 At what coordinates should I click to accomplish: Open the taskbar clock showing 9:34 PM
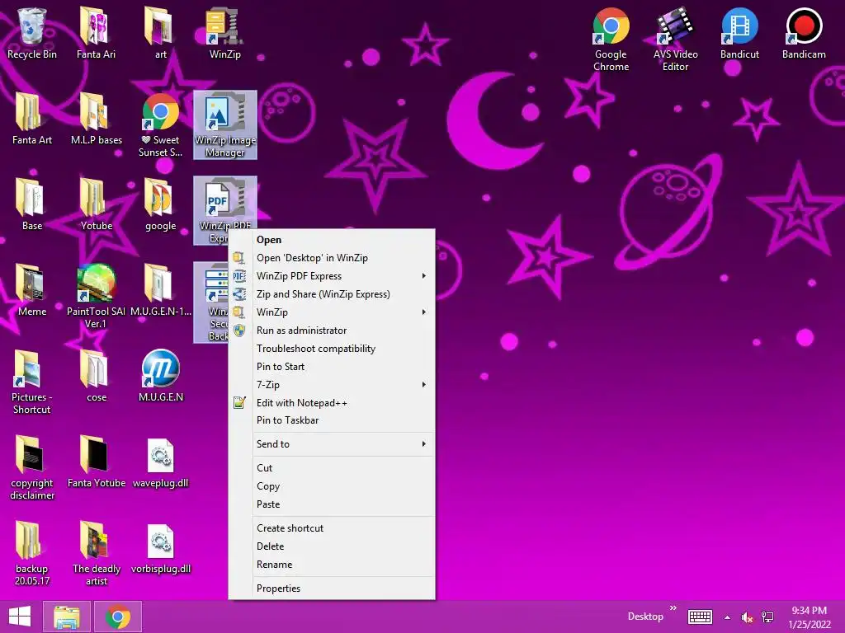[x=810, y=617]
